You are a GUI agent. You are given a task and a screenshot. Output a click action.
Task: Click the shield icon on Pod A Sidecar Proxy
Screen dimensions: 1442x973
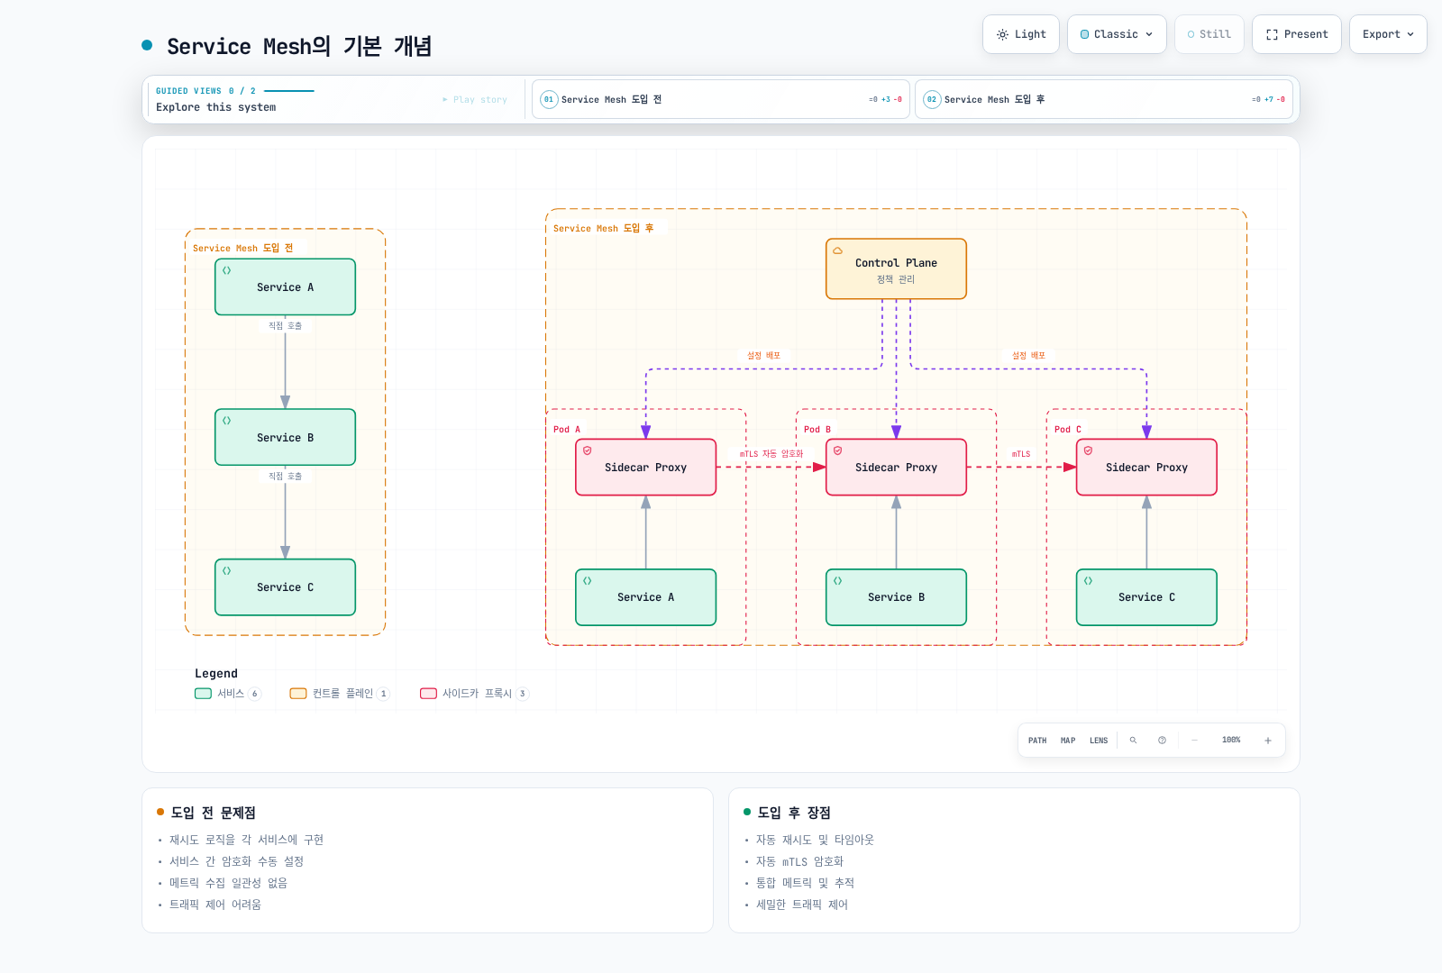(587, 450)
